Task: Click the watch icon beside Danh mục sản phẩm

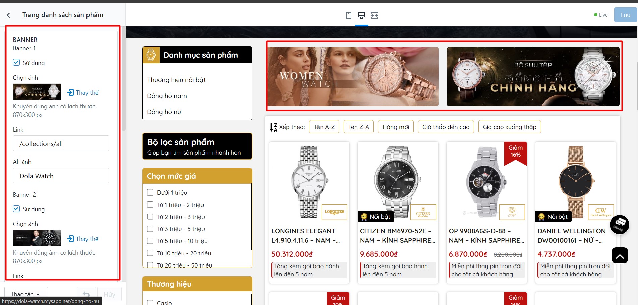Action: tap(151, 55)
